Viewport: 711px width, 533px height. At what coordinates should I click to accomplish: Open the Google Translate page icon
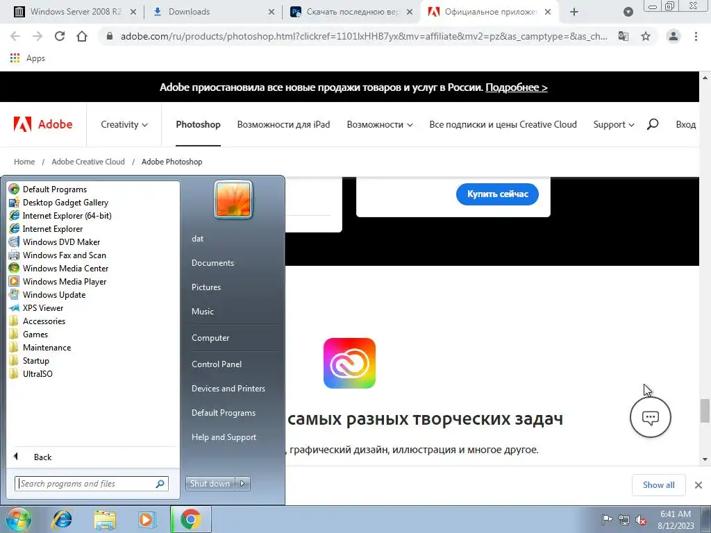pyautogui.click(x=624, y=36)
